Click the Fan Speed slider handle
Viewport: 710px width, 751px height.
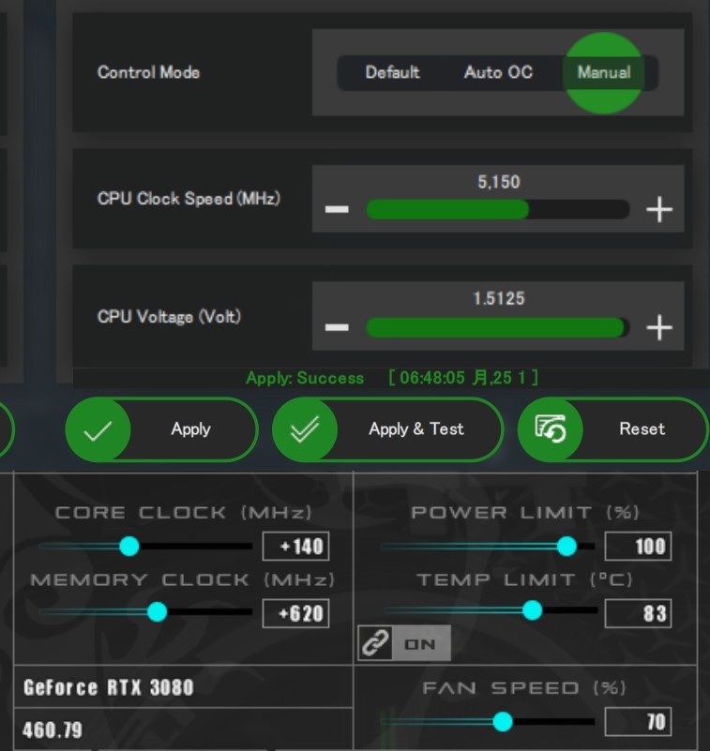(x=503, y=721)
